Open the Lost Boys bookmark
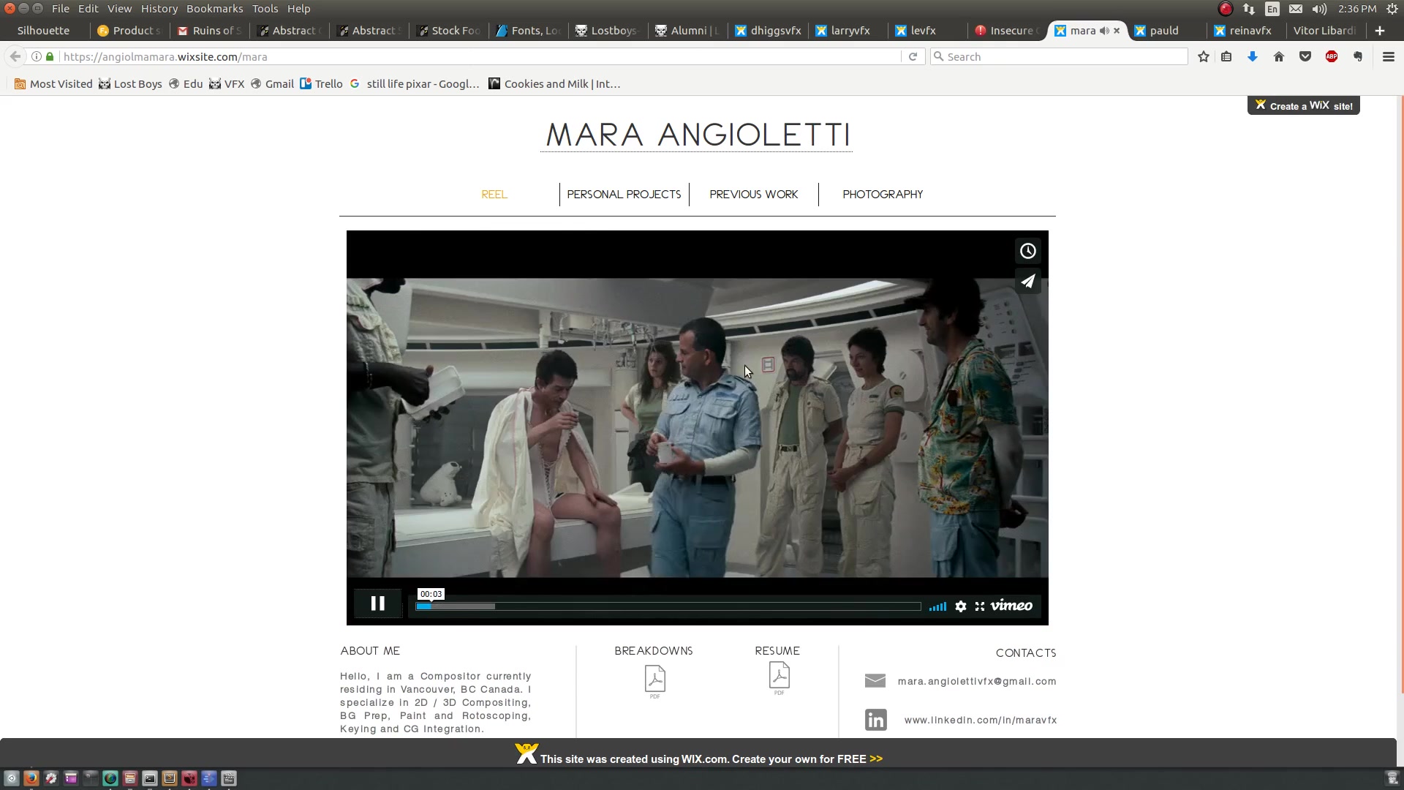The width and height of the screenshot is (1404, 790). point(130,84)
